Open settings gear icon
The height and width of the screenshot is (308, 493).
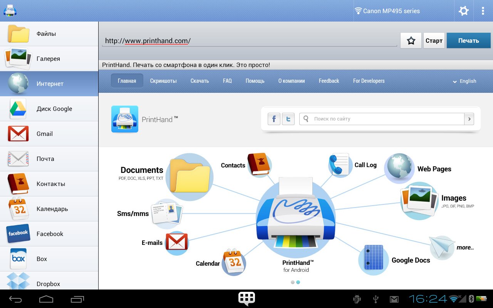pyautogui.click(x=463, y=11)
